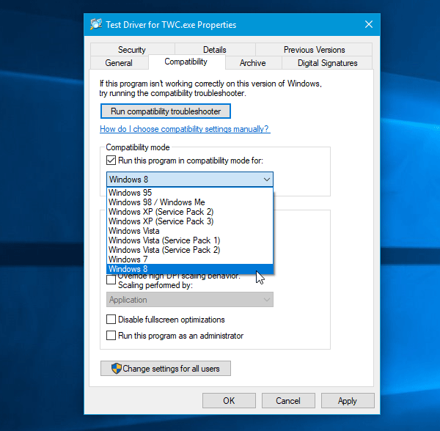Screen dimensions: 440x431
Task: Go to the Previous Versions tab
Action: [314, 50]
